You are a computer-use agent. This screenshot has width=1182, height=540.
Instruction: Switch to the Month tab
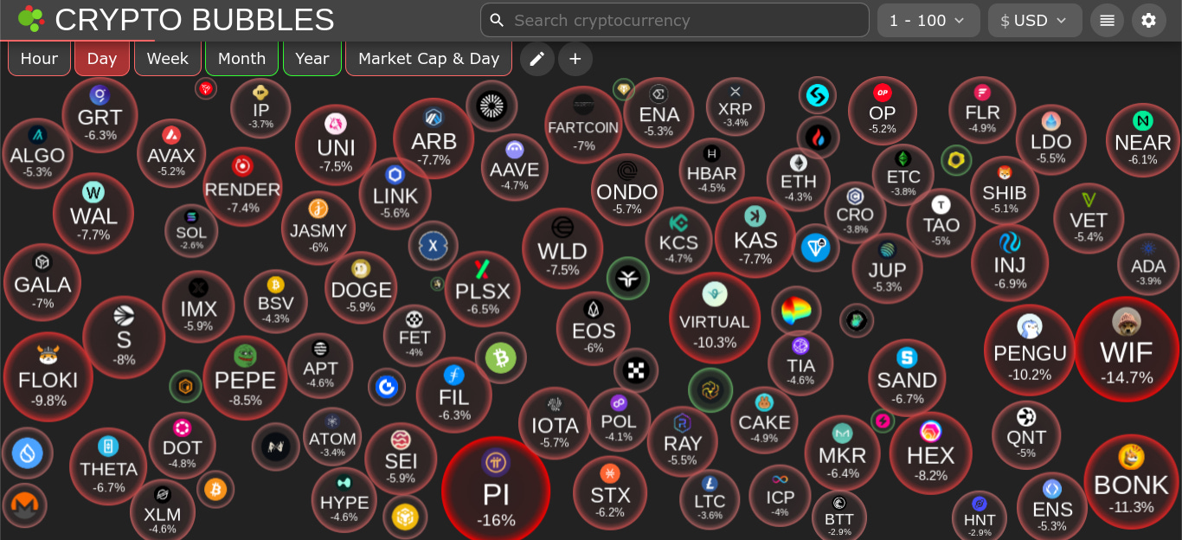coord(241,59)
